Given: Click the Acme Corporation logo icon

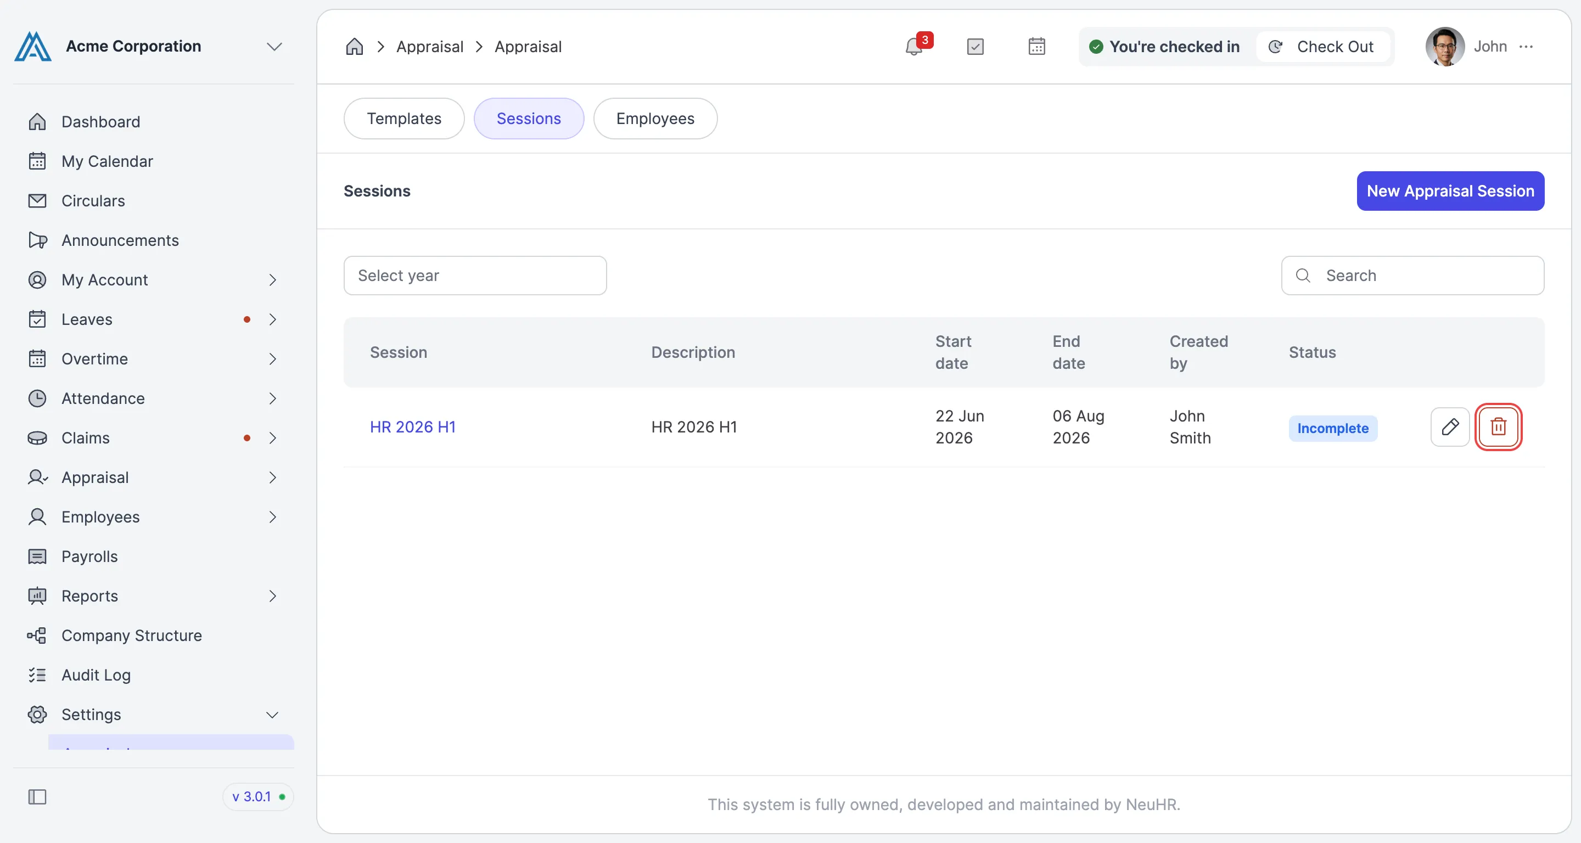Looking at the screenshot, I should pyautogui.click(x=32, y=47).
